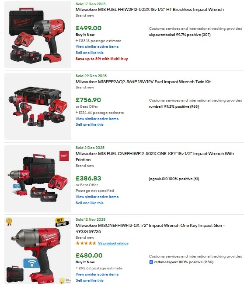
Task: Click Sell one like this under £756.90
Action: point(90,124)
